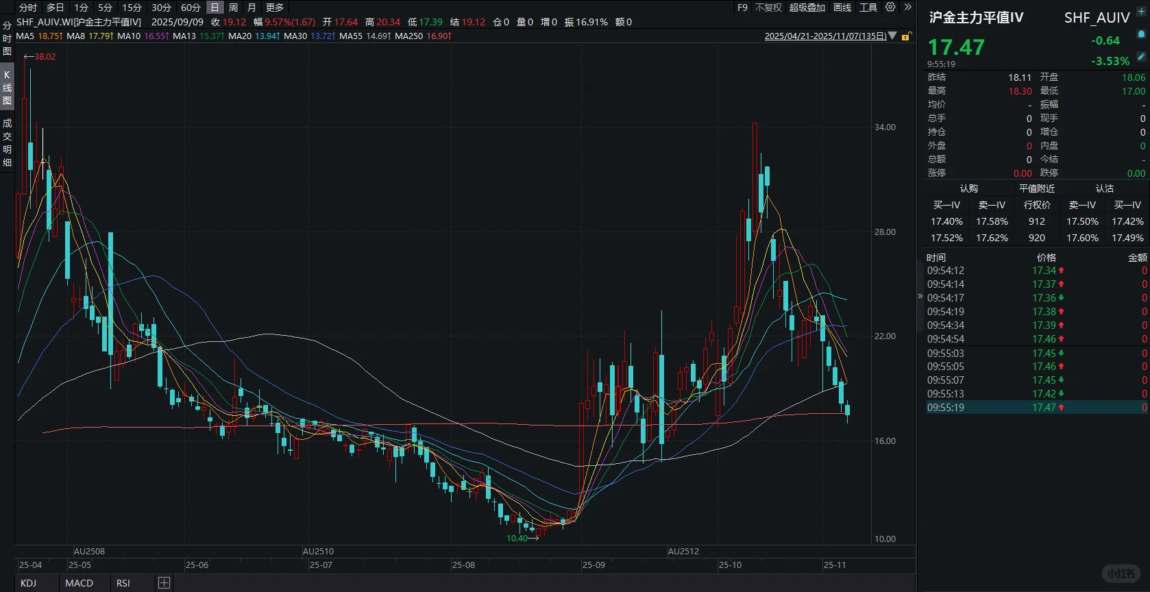Switch to 分时 intraday chart
Viewport: 1150px width, 592px height.
(x=28, y=8)
